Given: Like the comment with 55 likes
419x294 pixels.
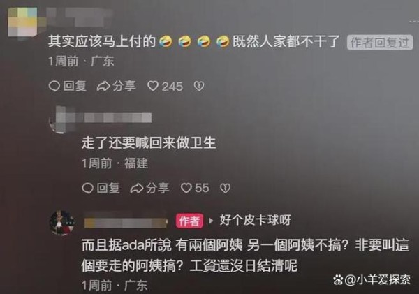Looking at the screenshot, I should pos(186,188).
